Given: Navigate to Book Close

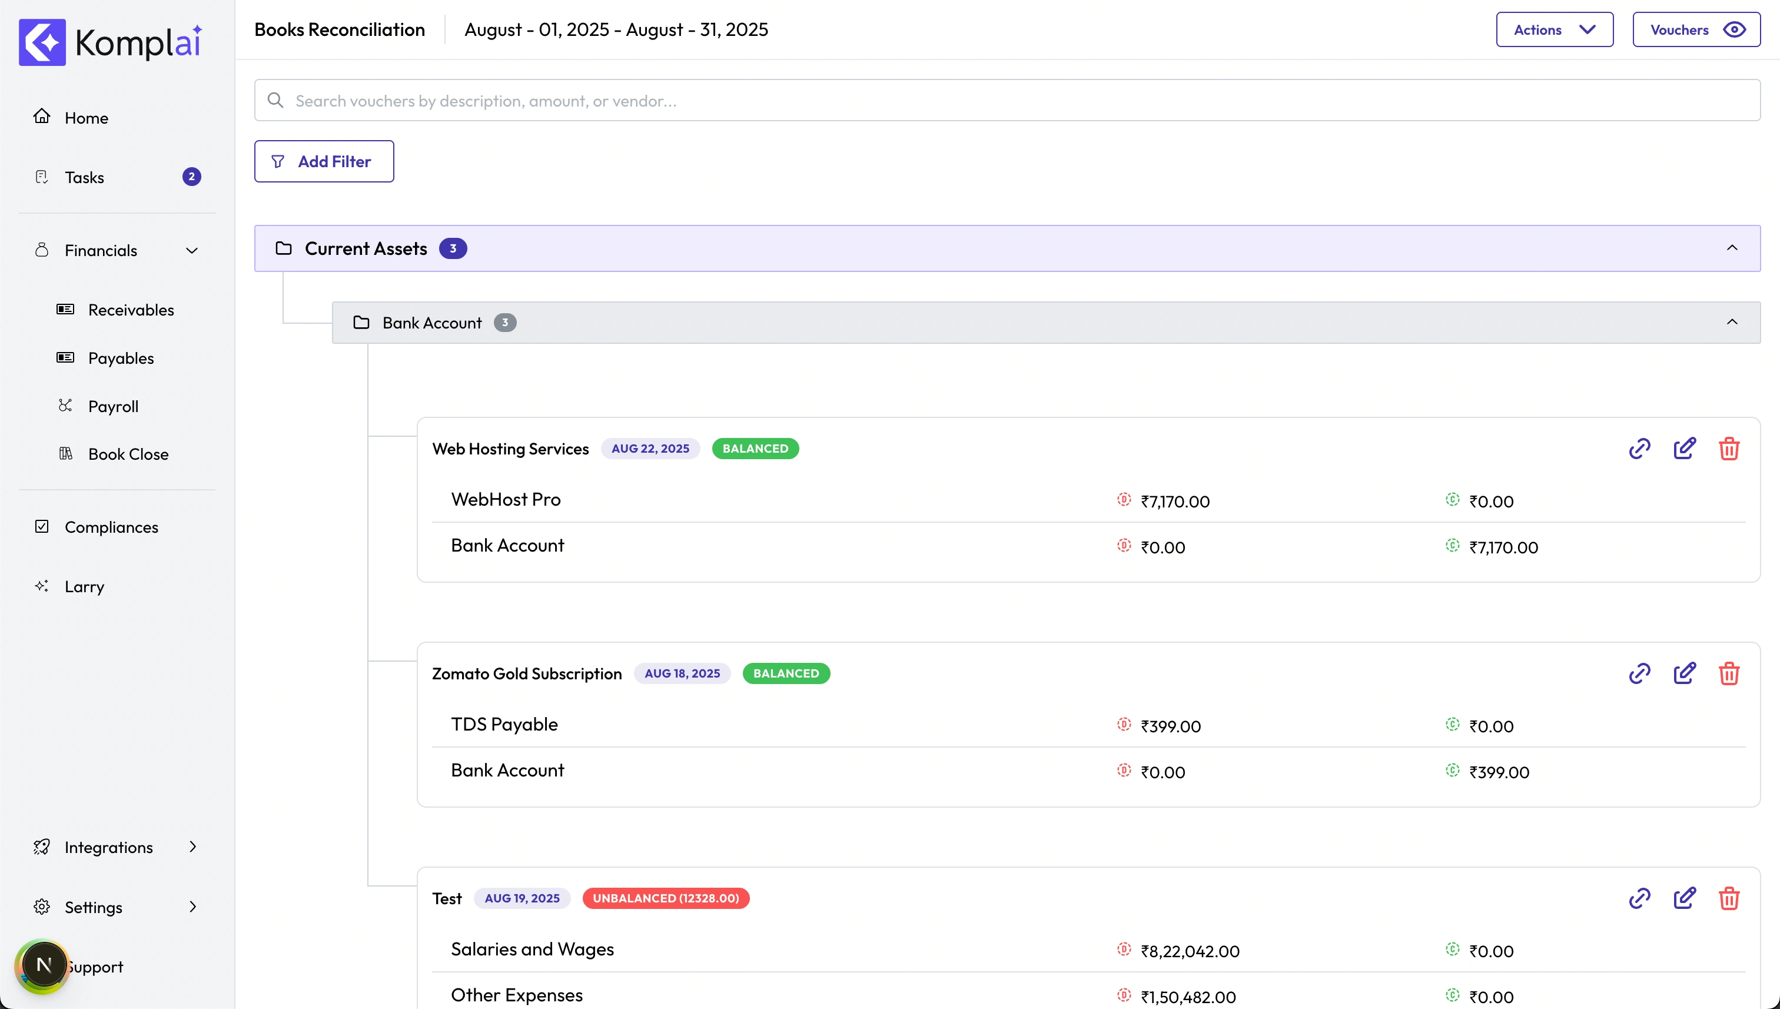Looking at the screenshot, I should (x=128, y=454).
